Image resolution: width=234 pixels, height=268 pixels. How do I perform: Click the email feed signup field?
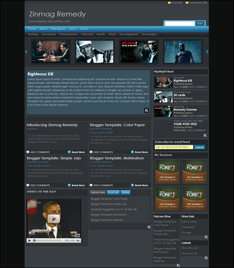coord(174,147)
